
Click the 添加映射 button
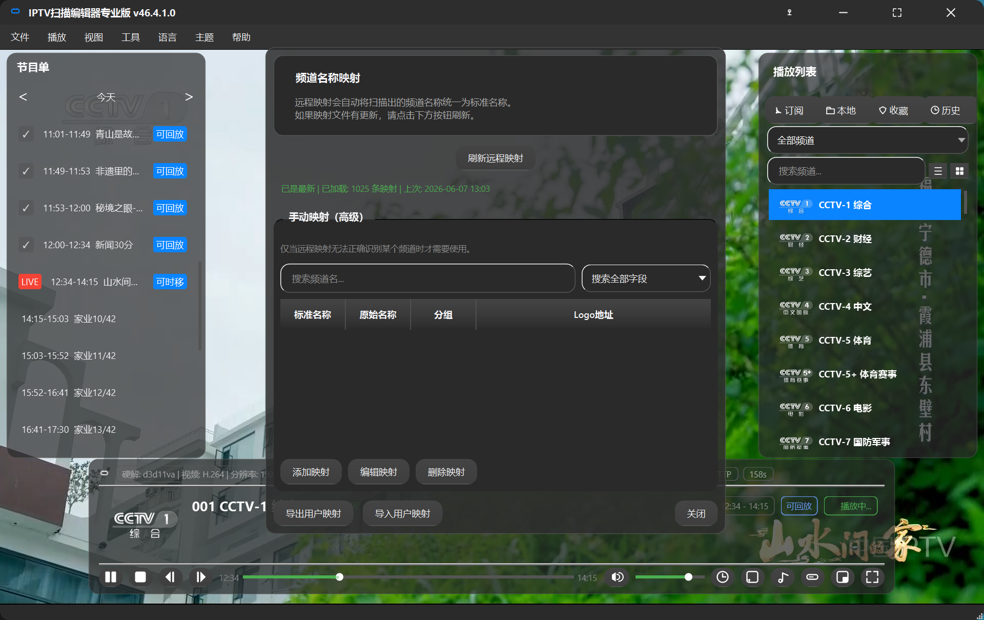(311, 472)
